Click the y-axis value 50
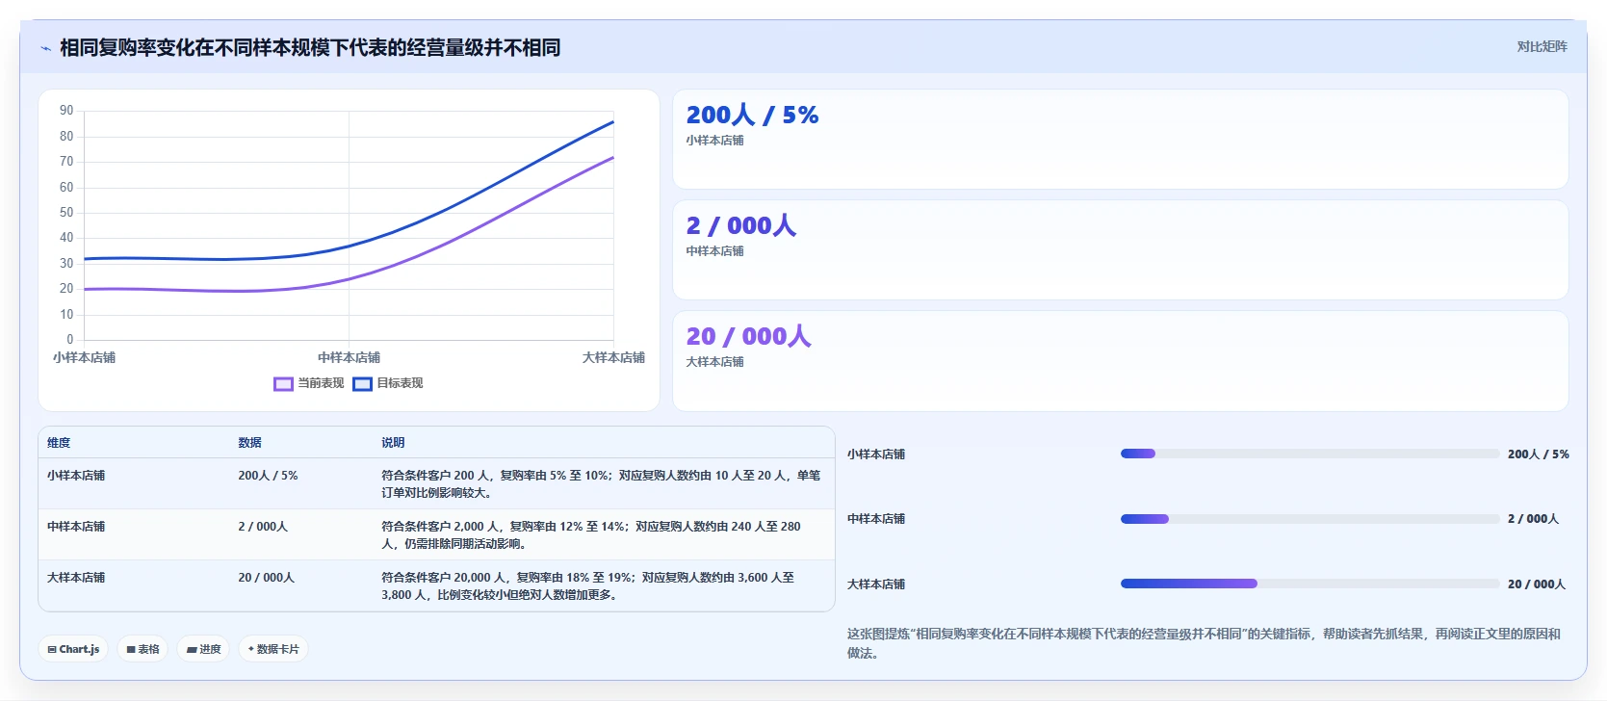 [x=66, y=213]
